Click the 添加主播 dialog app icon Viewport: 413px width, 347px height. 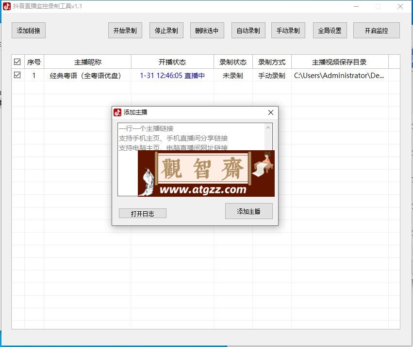coord(117,112)
